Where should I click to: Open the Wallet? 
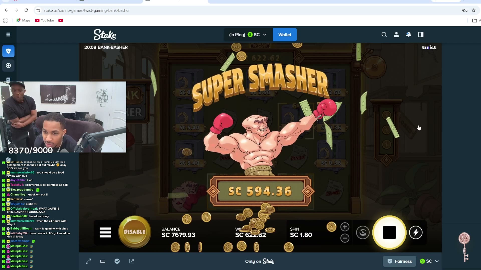(285, 35)
